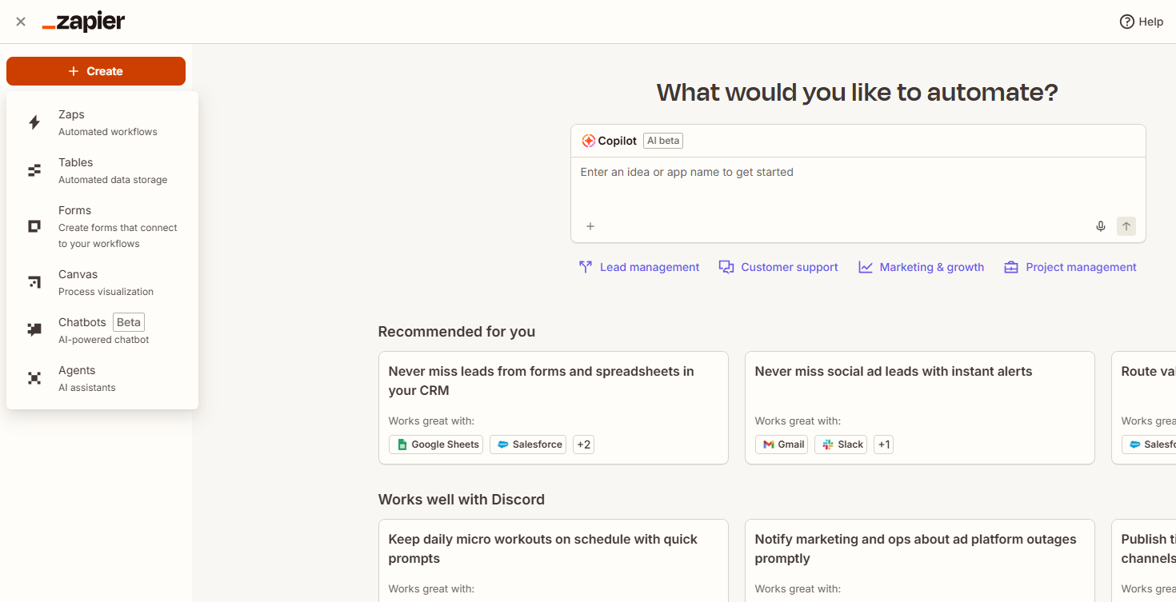Click the Tables icon in the Create menu

(34, 170)
